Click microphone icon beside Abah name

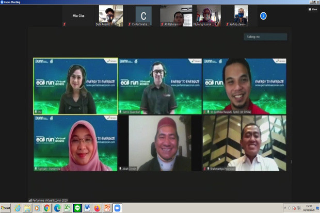(x=120, y=169)
